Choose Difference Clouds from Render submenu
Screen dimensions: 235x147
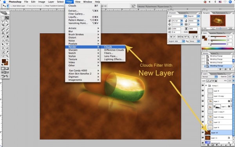click(x=114, y=50)
